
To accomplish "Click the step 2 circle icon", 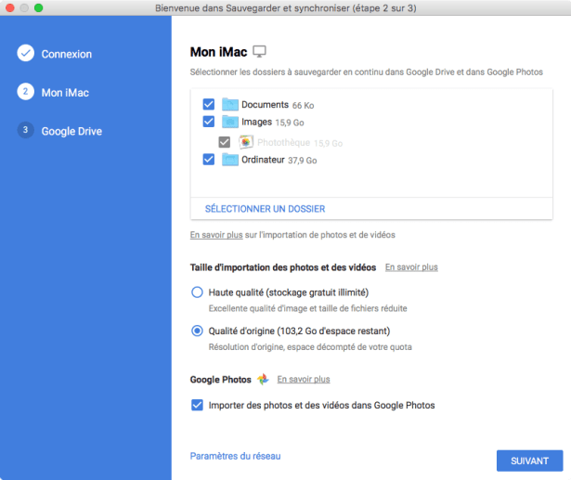I will point(25,92).
